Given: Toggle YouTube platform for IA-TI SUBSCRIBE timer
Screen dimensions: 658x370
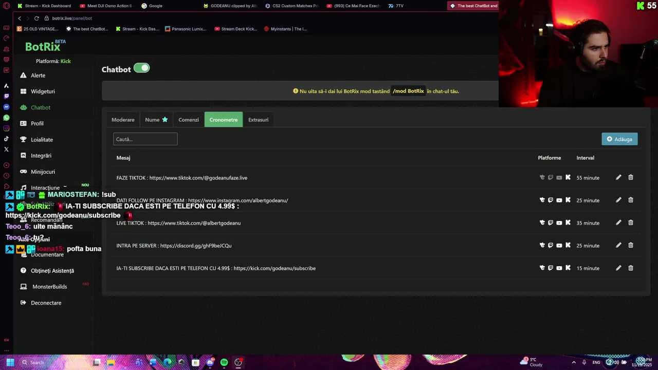Looking at the screenshot, I should [x=559, y=268].
